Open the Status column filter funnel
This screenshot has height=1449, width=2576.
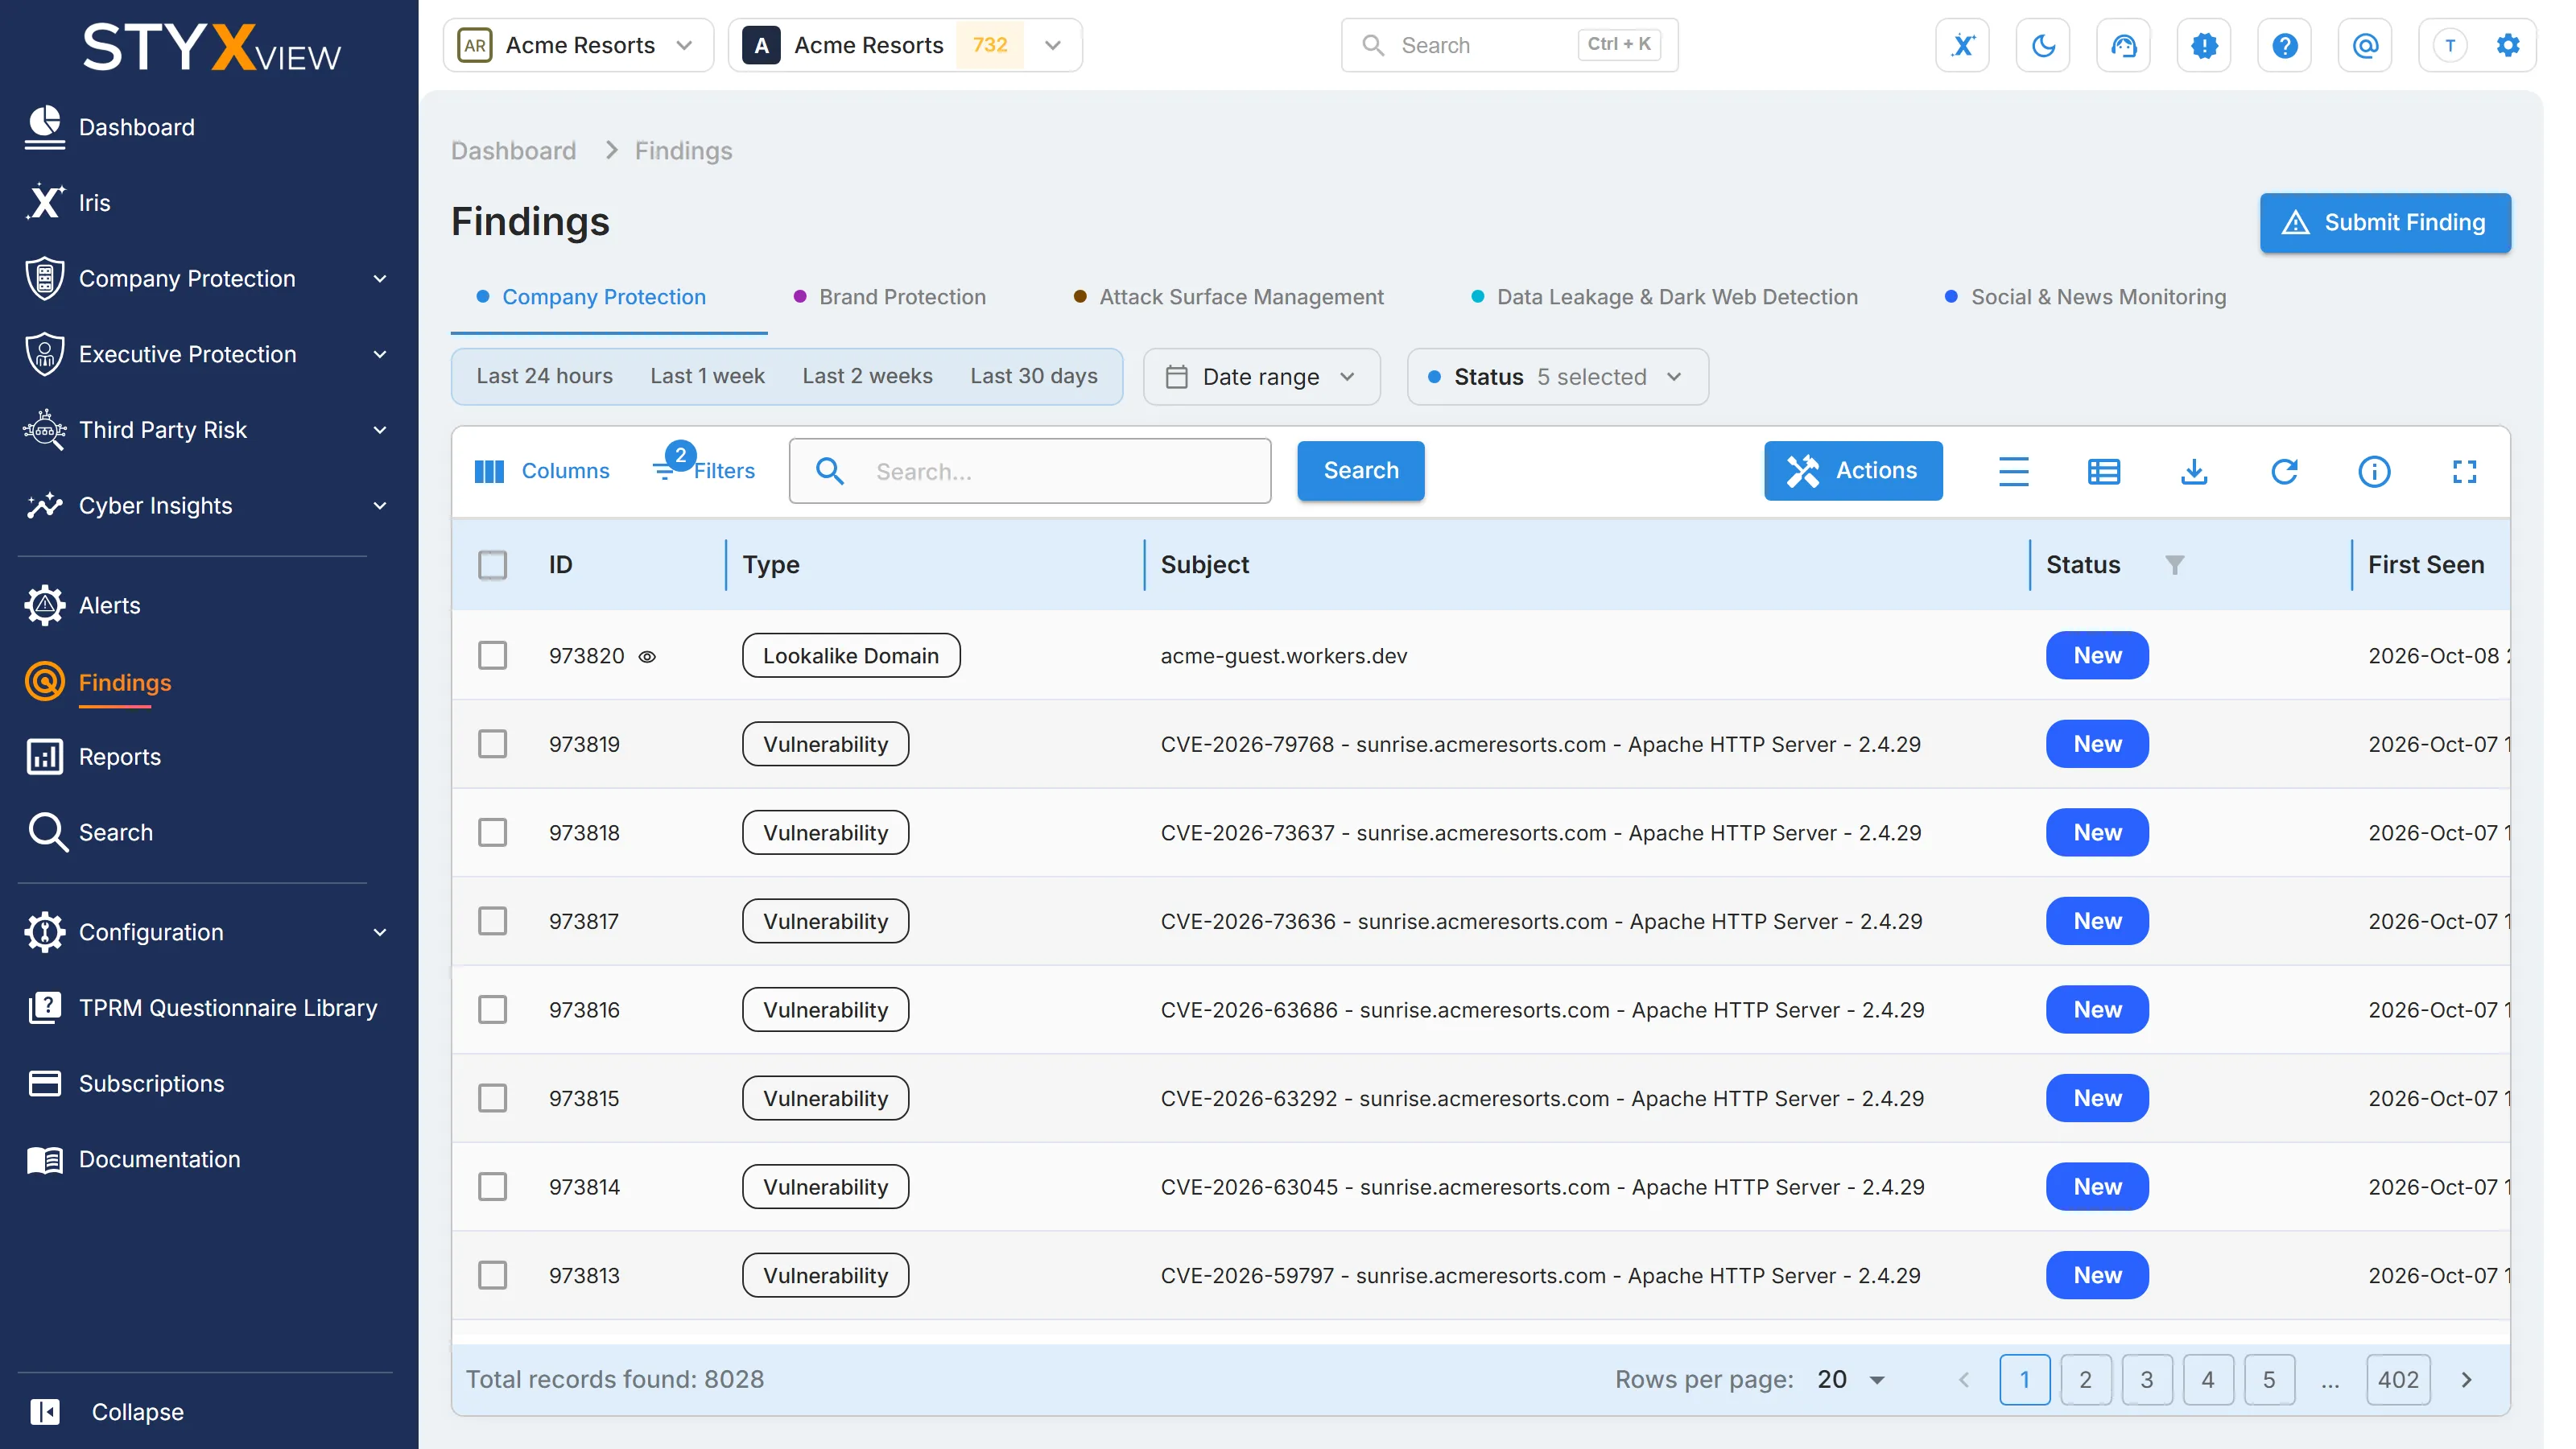click(x=2174, y=565)
